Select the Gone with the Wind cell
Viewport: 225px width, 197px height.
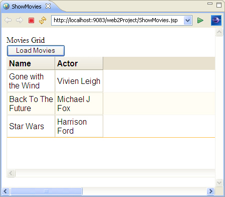[x=31, y=81]
